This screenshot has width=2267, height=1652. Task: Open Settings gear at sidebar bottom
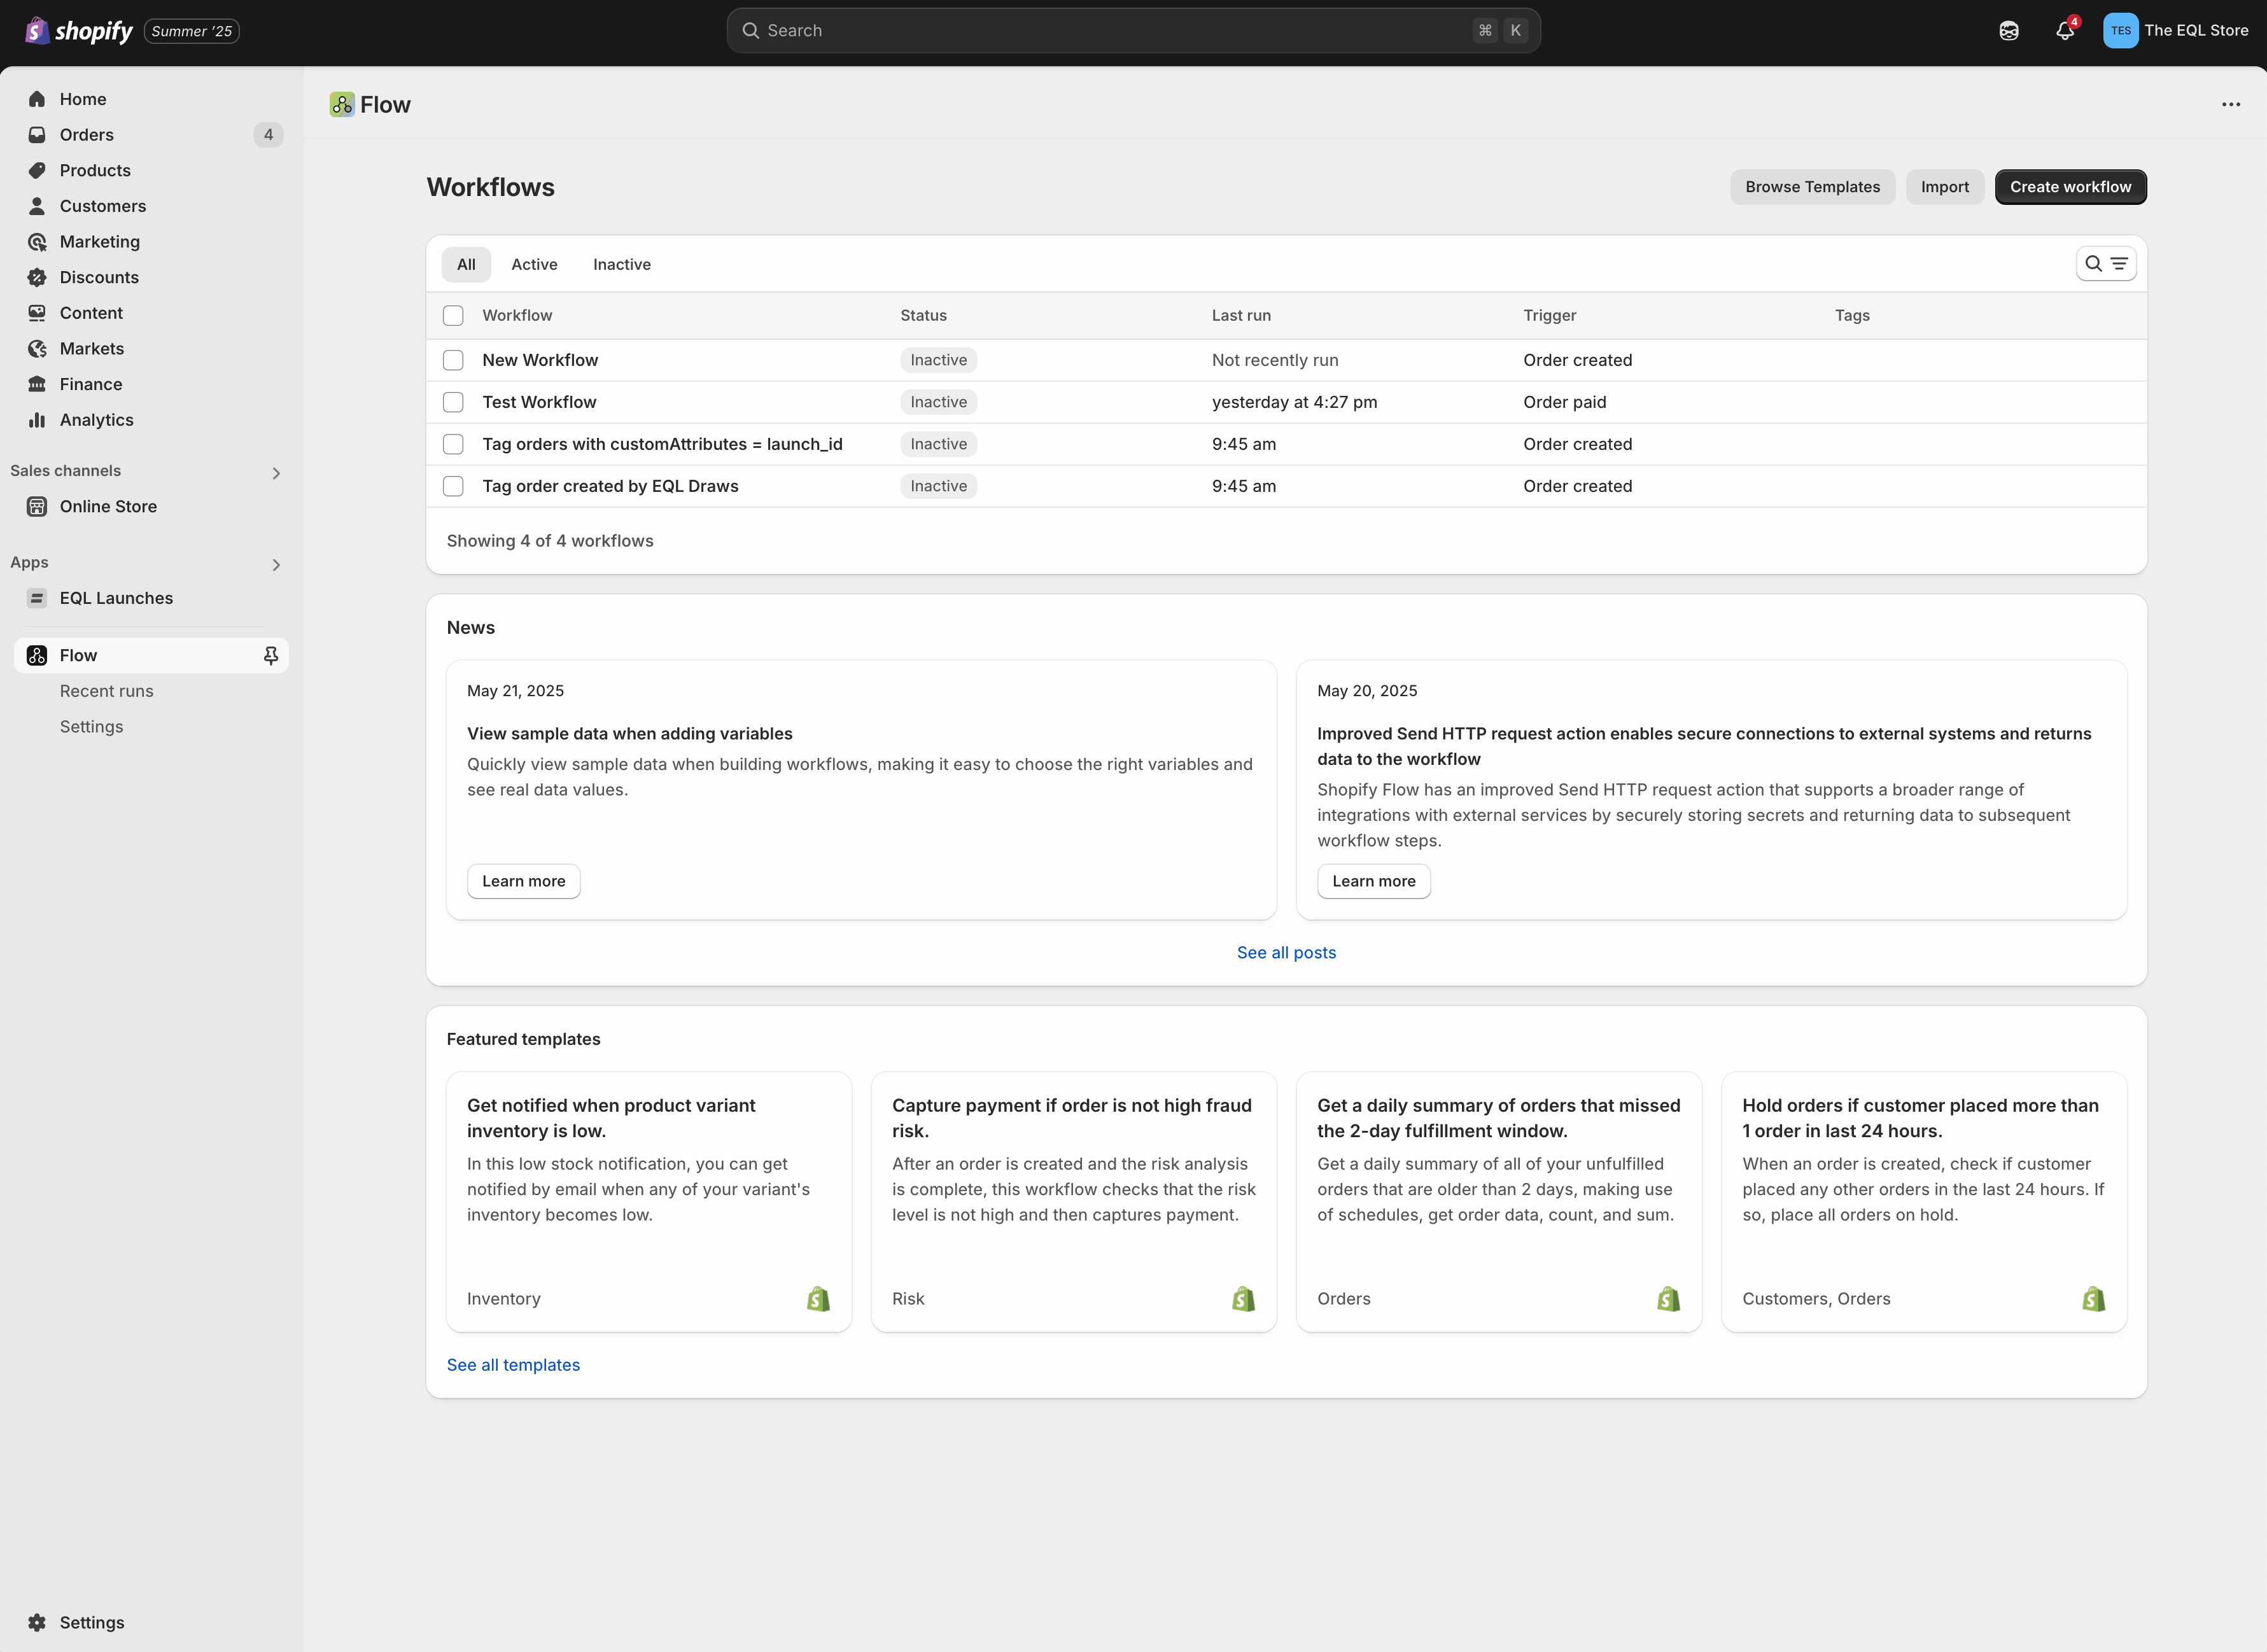click(37, 1622)
